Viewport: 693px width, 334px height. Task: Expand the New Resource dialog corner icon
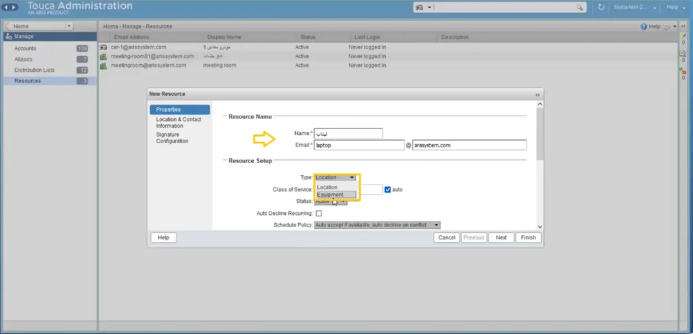(x=537, y=95)
